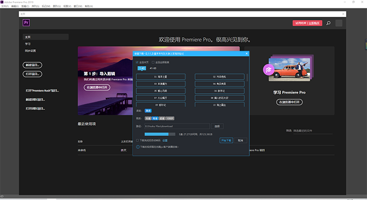The image size is (367, 200).
Task: Select episode 03 in the download list
Action: [160, 84]
